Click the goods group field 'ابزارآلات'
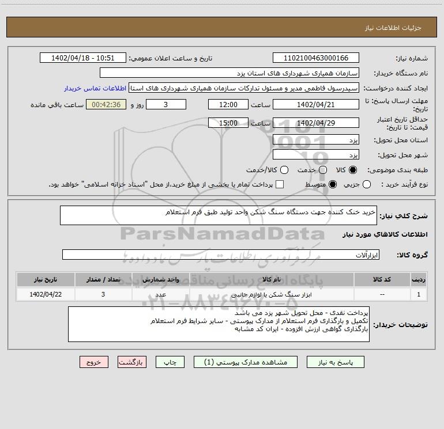This screenshot has width=444, height=429. (x=221, y=255)
